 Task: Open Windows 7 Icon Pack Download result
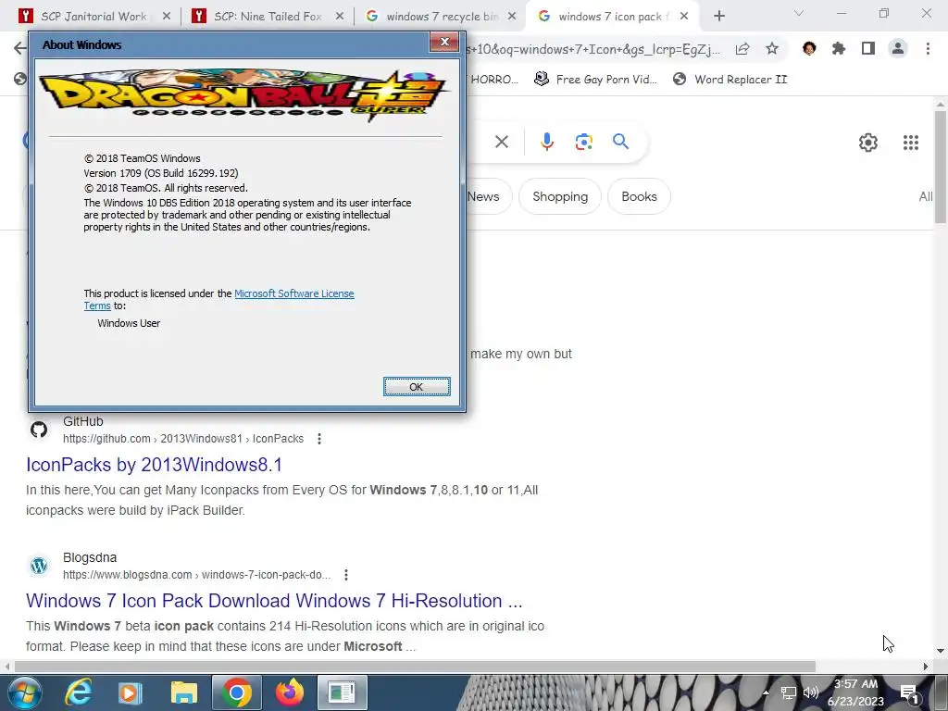click(x=274, y=600)
